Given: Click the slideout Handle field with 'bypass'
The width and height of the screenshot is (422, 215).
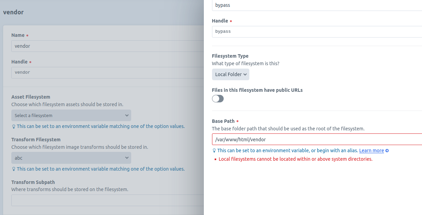Looking at the screenshot, I should pos(317,32).
